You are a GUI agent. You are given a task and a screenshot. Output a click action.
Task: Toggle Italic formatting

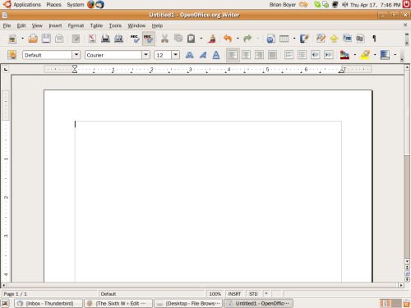203,55
